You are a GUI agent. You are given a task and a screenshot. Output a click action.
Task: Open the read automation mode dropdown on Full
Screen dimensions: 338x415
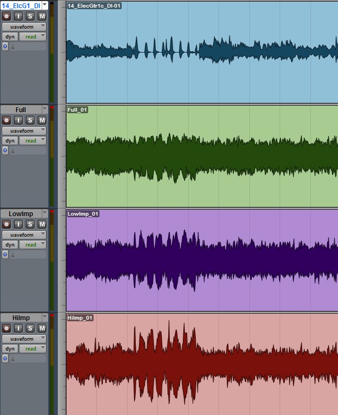pyautogui.click(x=33, y=141)
